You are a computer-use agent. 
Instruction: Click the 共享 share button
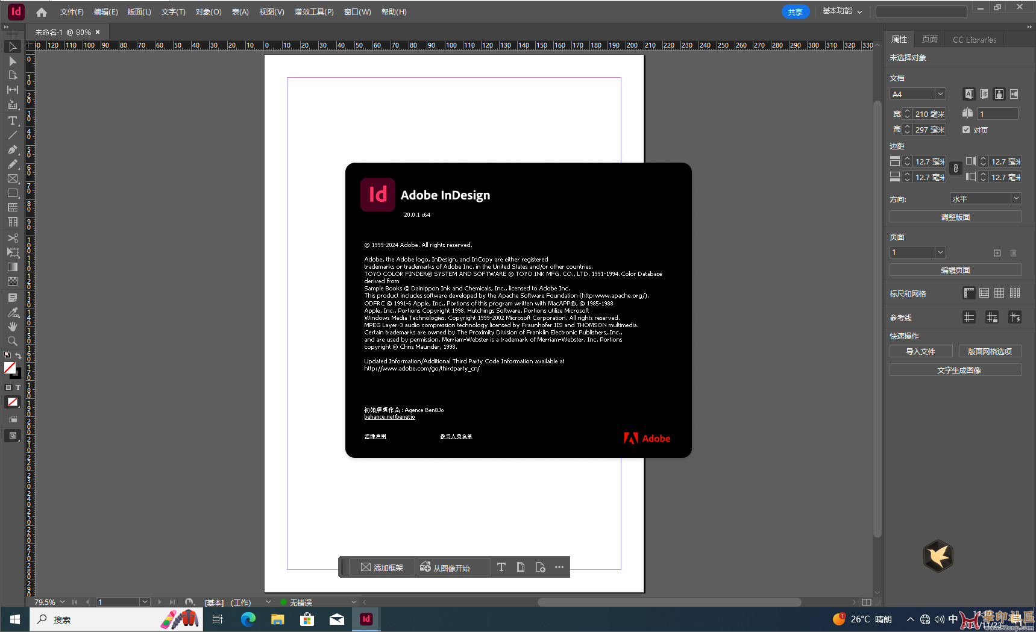pyautogui.click(x=796, y=12)
